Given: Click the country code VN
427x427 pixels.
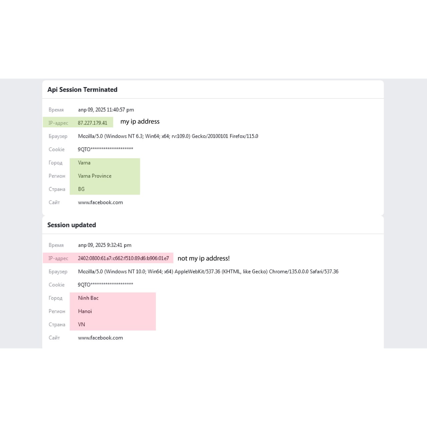Looking at the screenshot, I should coord(81,325).
